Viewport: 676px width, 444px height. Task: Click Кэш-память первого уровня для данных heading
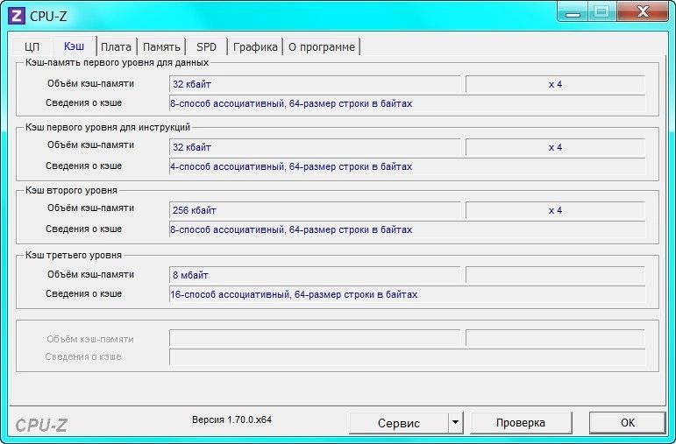(x=117, y=62)
